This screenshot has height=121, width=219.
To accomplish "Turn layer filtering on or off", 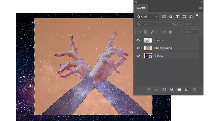I will coord(197,17).
